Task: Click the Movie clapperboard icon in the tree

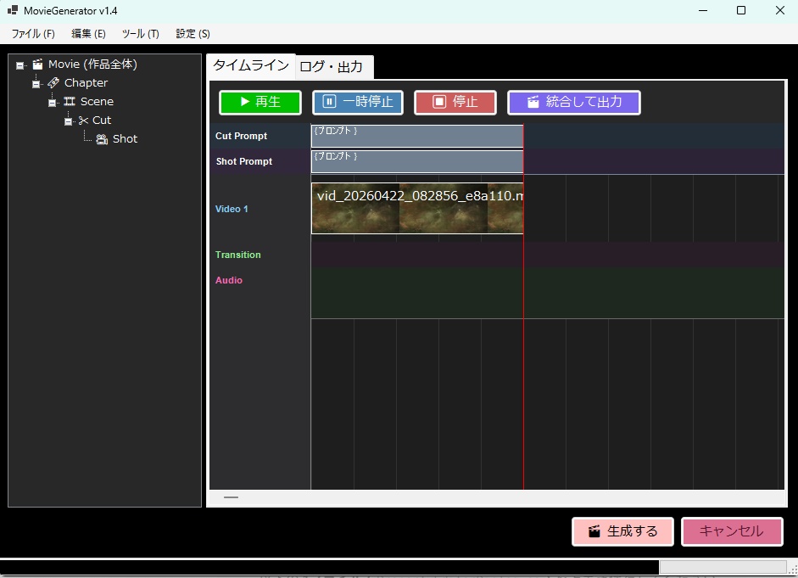Action: pos(37,63)
